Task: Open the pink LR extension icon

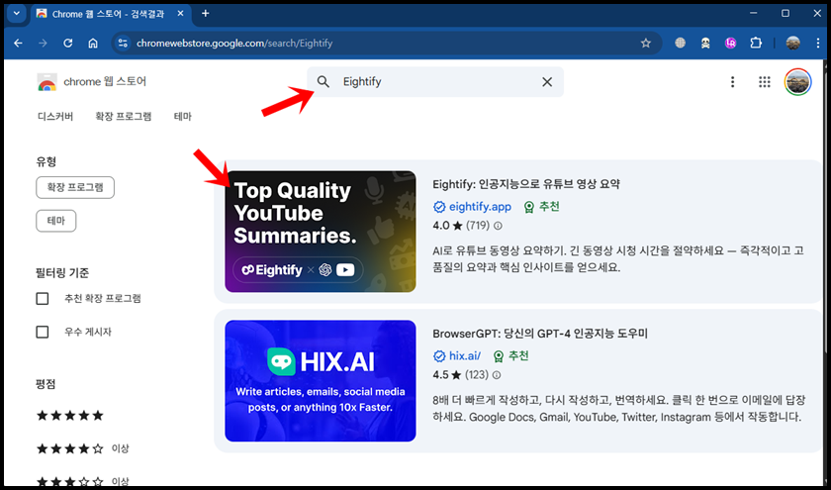Action: pos(731,43)
